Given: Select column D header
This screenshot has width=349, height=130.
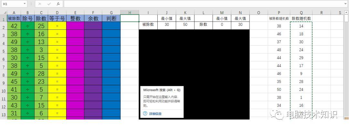Looking at the screenshot, I should pos(57,13).
